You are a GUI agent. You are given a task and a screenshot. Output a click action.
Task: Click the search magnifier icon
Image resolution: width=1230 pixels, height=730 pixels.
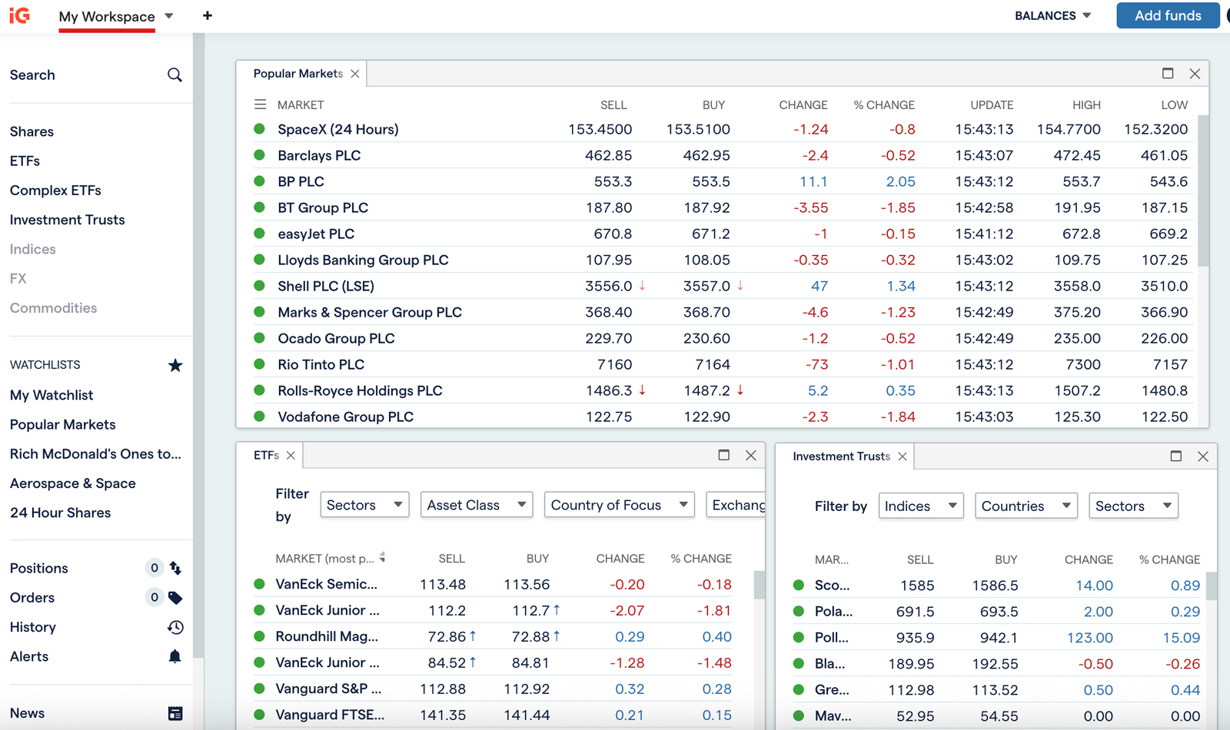click(175, 75)
